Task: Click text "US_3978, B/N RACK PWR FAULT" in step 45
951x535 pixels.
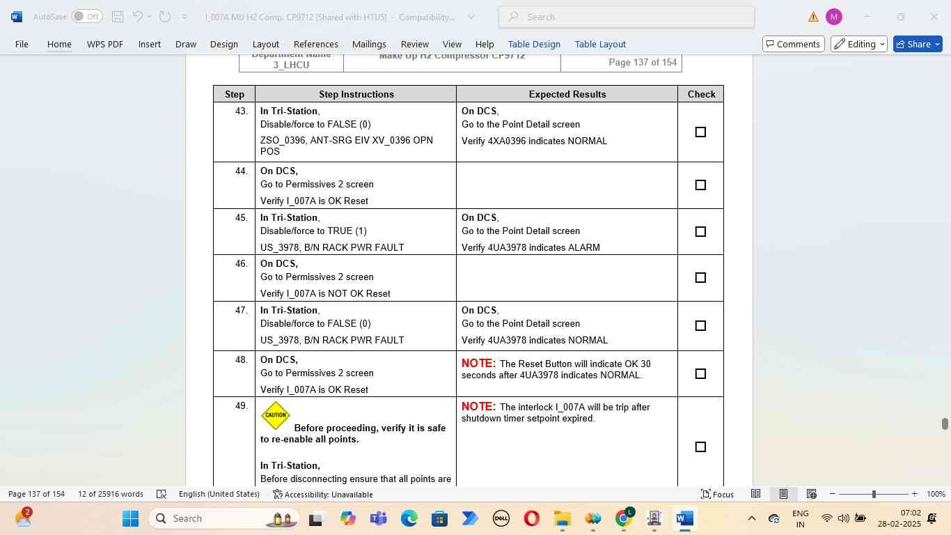Action: click(332, 247)
